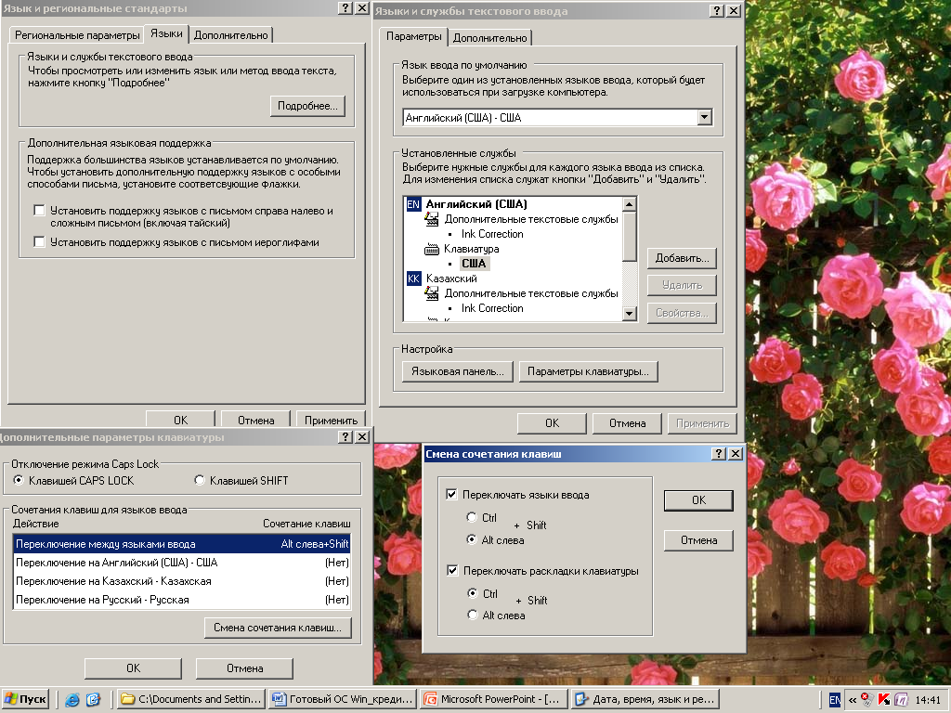Click OK in Смена сочетания клавиш

pos(698,500)
